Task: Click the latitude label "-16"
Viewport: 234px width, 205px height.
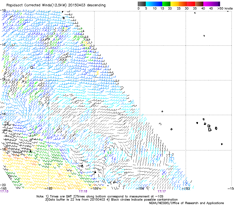Action: point(3,114)
